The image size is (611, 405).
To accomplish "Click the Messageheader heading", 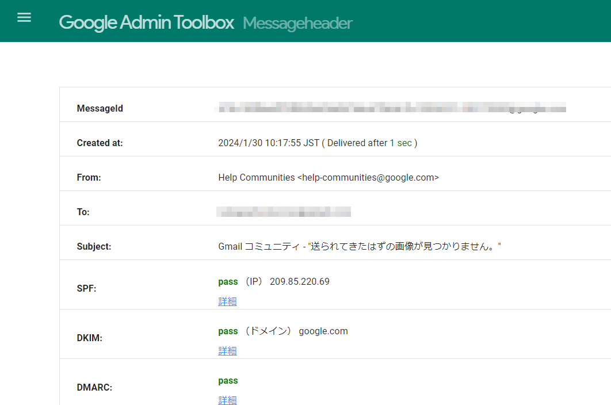I will click(297, 24).
